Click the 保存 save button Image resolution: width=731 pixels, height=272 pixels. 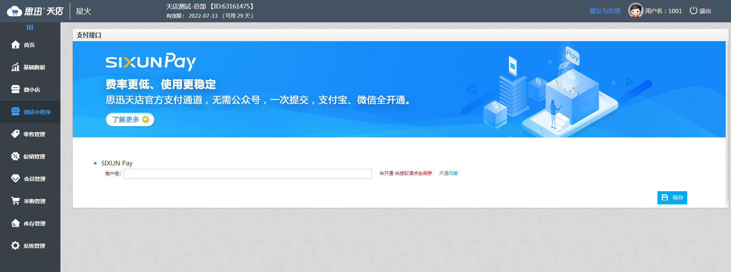[x=672, y=198]
